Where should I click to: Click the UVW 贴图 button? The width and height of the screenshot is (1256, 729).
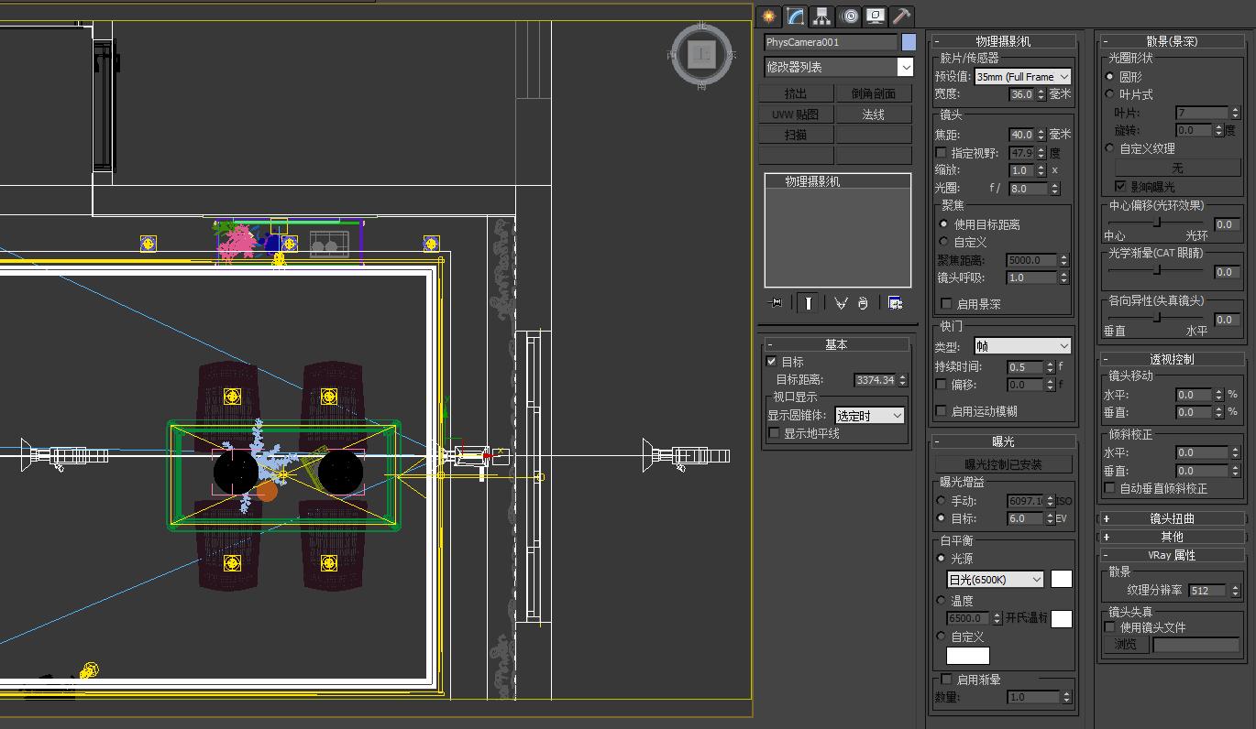(796, 114)
